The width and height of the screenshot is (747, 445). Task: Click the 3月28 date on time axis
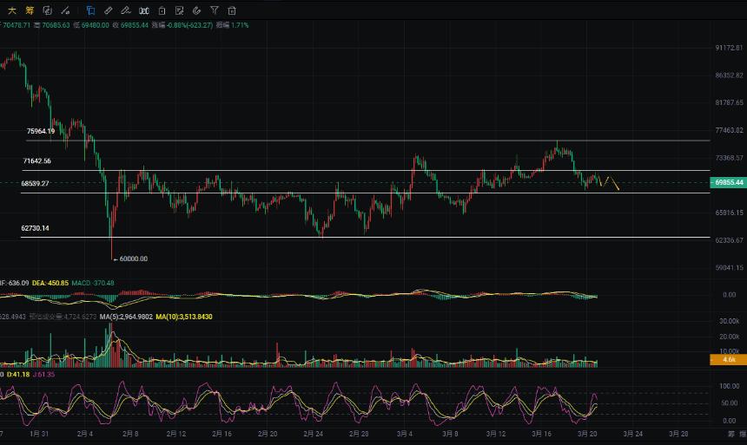[678, 434]
